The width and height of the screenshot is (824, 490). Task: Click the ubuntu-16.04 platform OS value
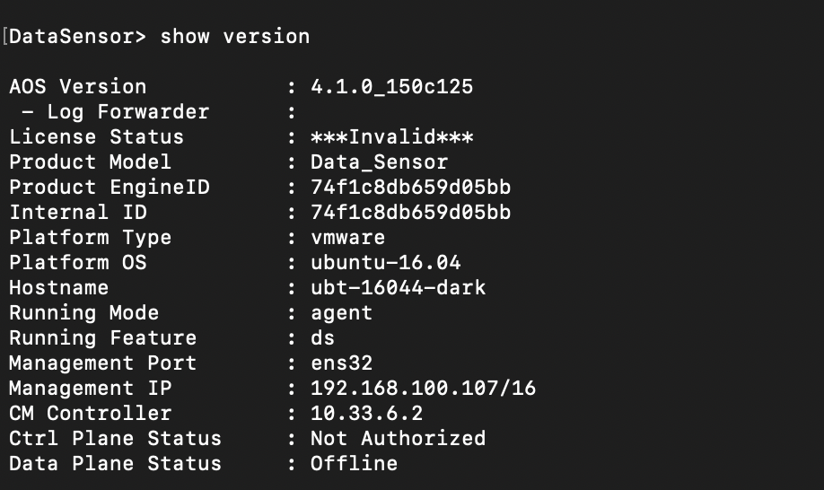coord(385,263)
